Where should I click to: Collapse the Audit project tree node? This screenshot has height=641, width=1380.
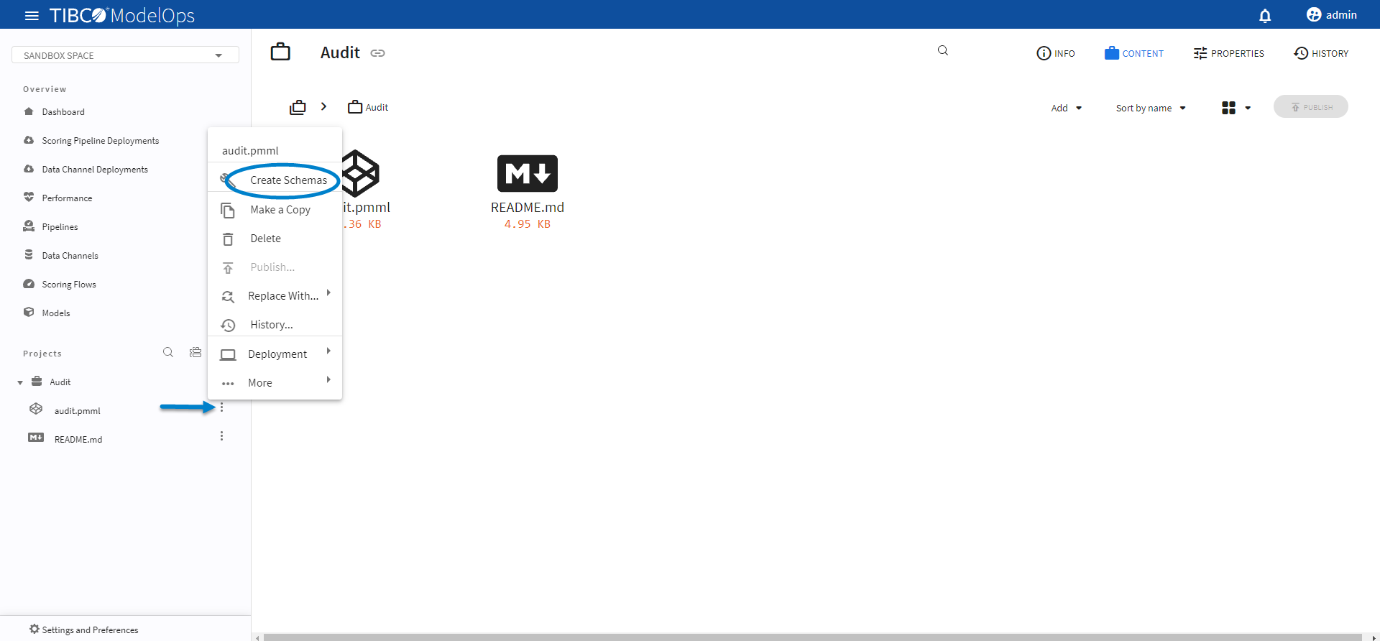[20, 382]
